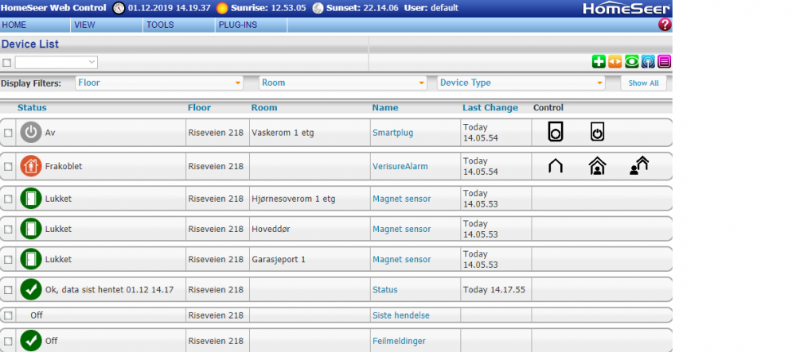The width and height of the screenshot is (796, 352).
Task: Expand the Floor display filter dropdown
Action: tap(159, 83)
